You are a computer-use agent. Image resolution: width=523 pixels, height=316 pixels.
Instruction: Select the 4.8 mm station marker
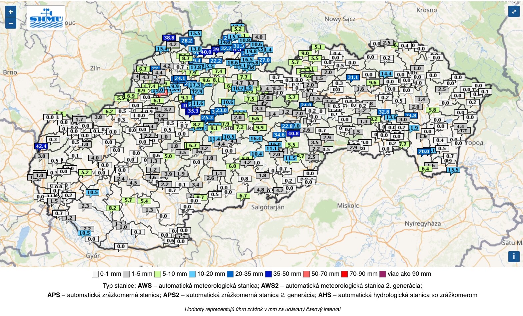[261, 190]
